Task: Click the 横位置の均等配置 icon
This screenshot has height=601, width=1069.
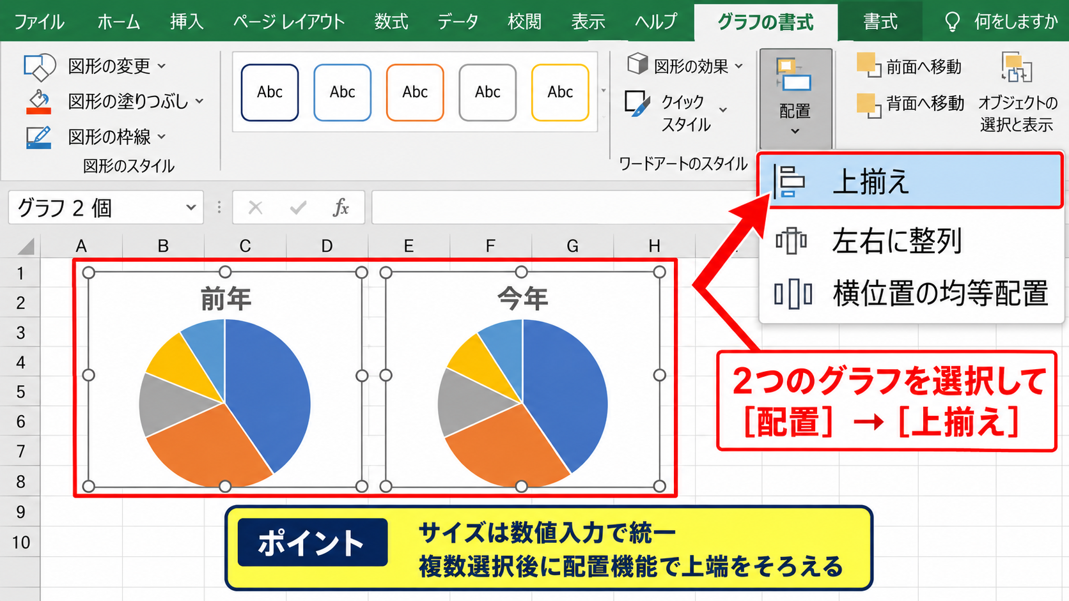Action: point(793,294)
